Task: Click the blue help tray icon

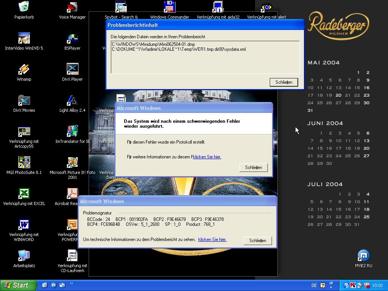Action: click(x=346, y=285)
